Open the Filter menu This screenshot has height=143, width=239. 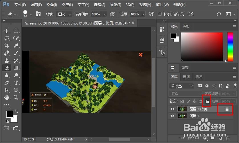[x=115, y=5]
